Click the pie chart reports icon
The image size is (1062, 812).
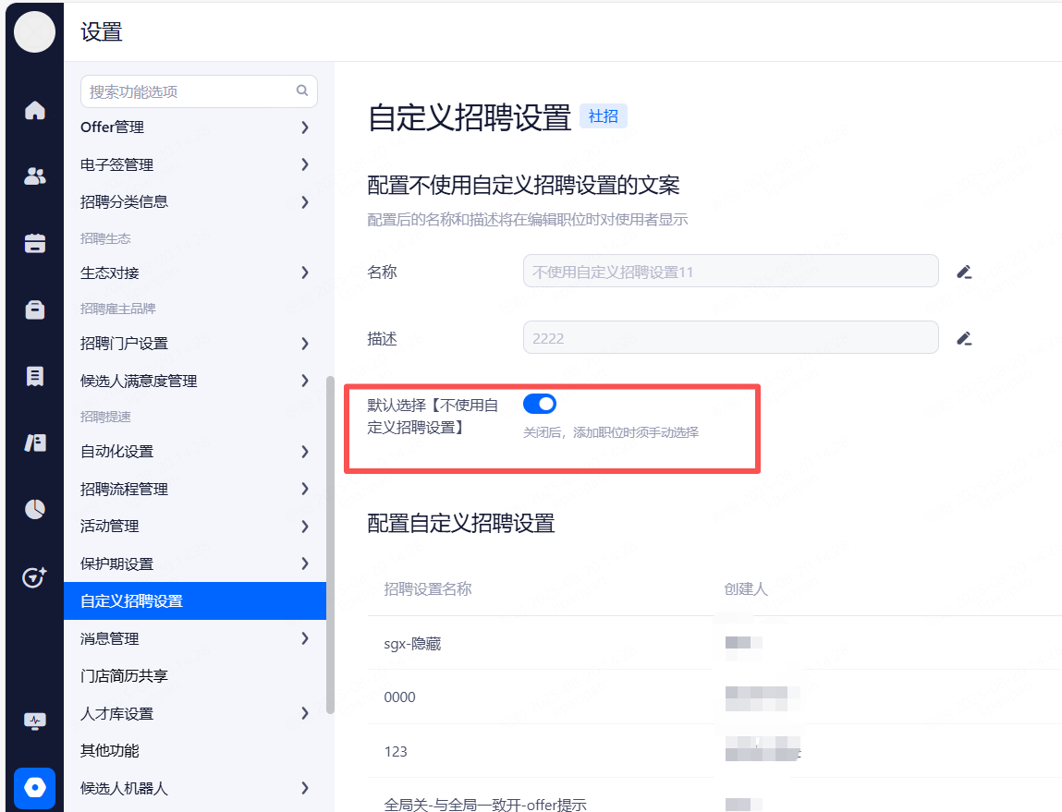coord(35,509)
